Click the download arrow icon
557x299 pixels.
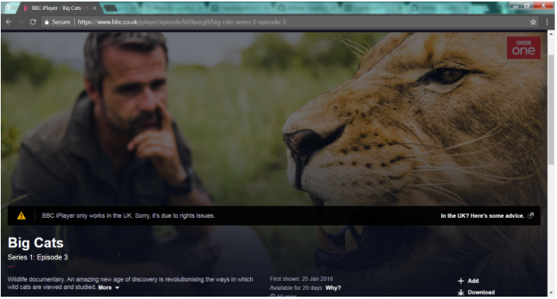(x=461, y=292)
